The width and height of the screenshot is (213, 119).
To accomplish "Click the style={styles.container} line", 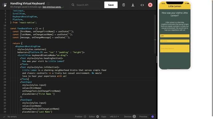I will pos(32,49).
